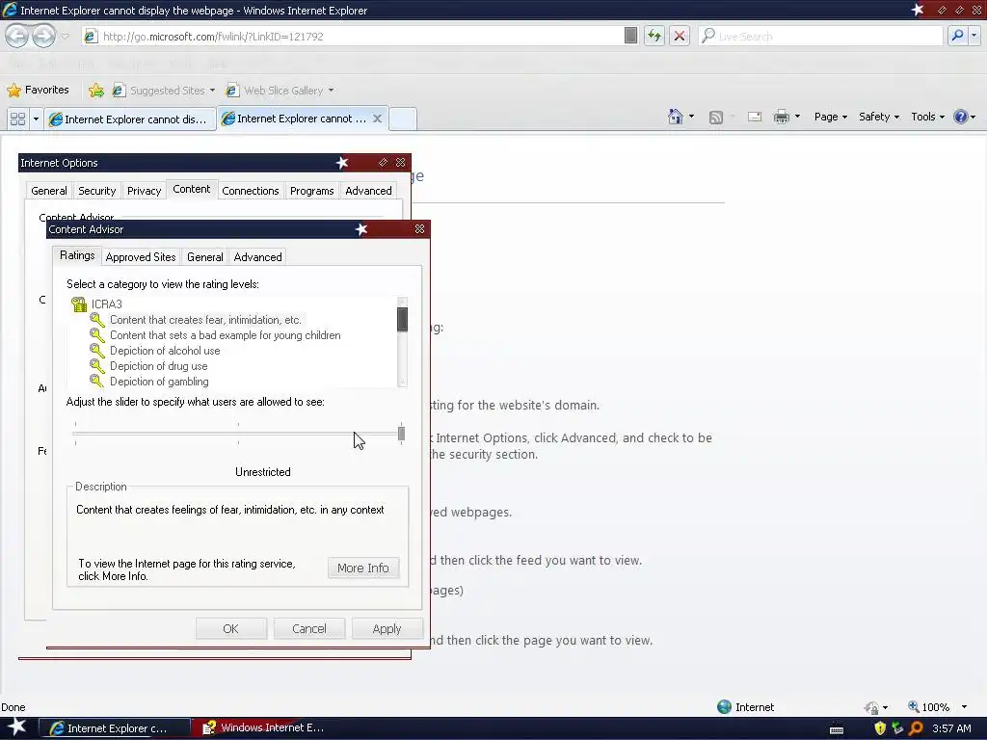Click the Safely Remove Hardware tray icon
Screen dimensions: 987x740
coord(897,728)
